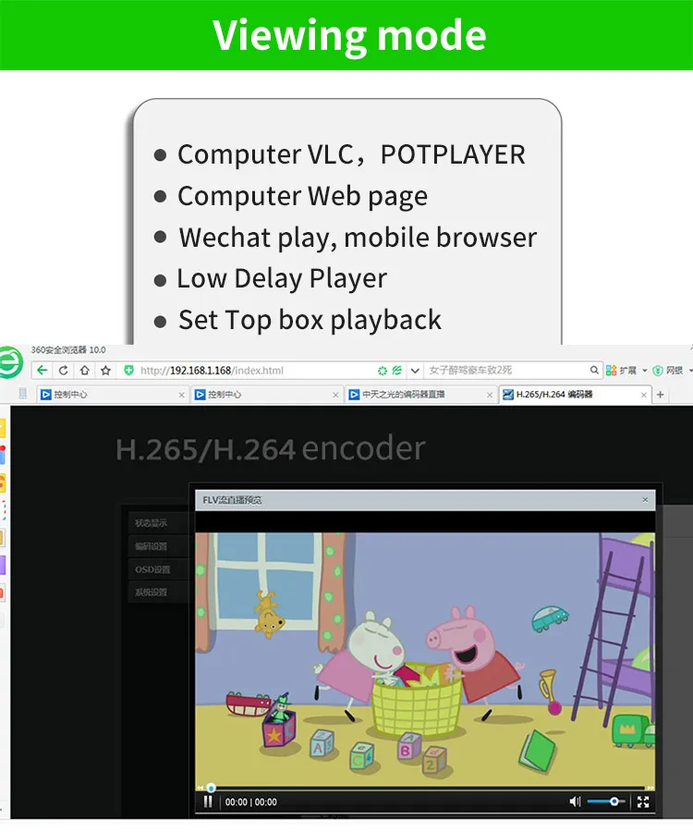Open a new tab with the plus button
The image size is (693, 832).
(x=660, y=394)
